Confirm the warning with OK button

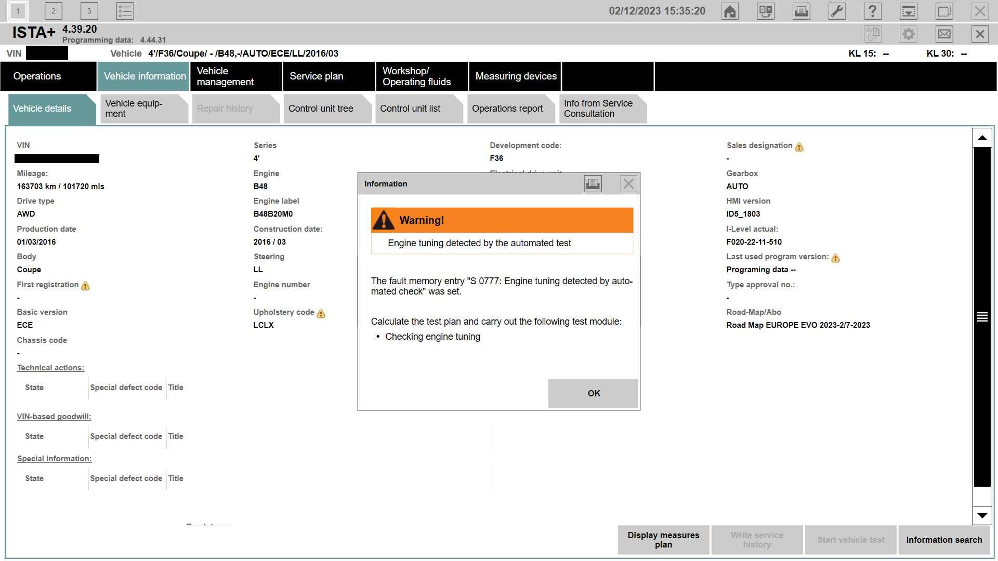point(593,393)
